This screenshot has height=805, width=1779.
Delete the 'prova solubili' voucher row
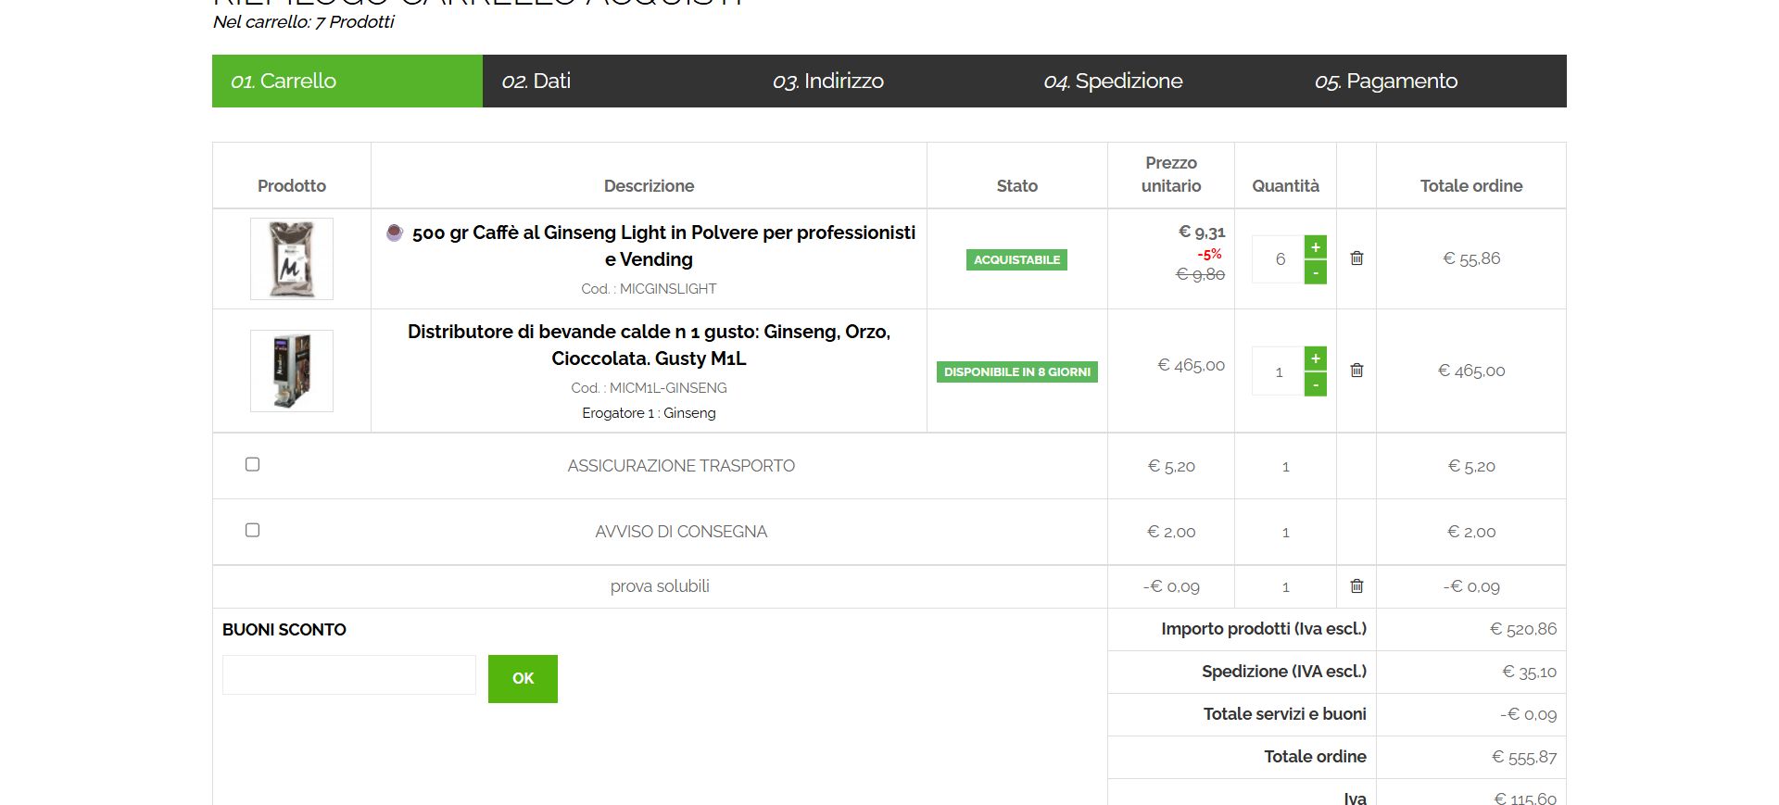click(1356, 586)
